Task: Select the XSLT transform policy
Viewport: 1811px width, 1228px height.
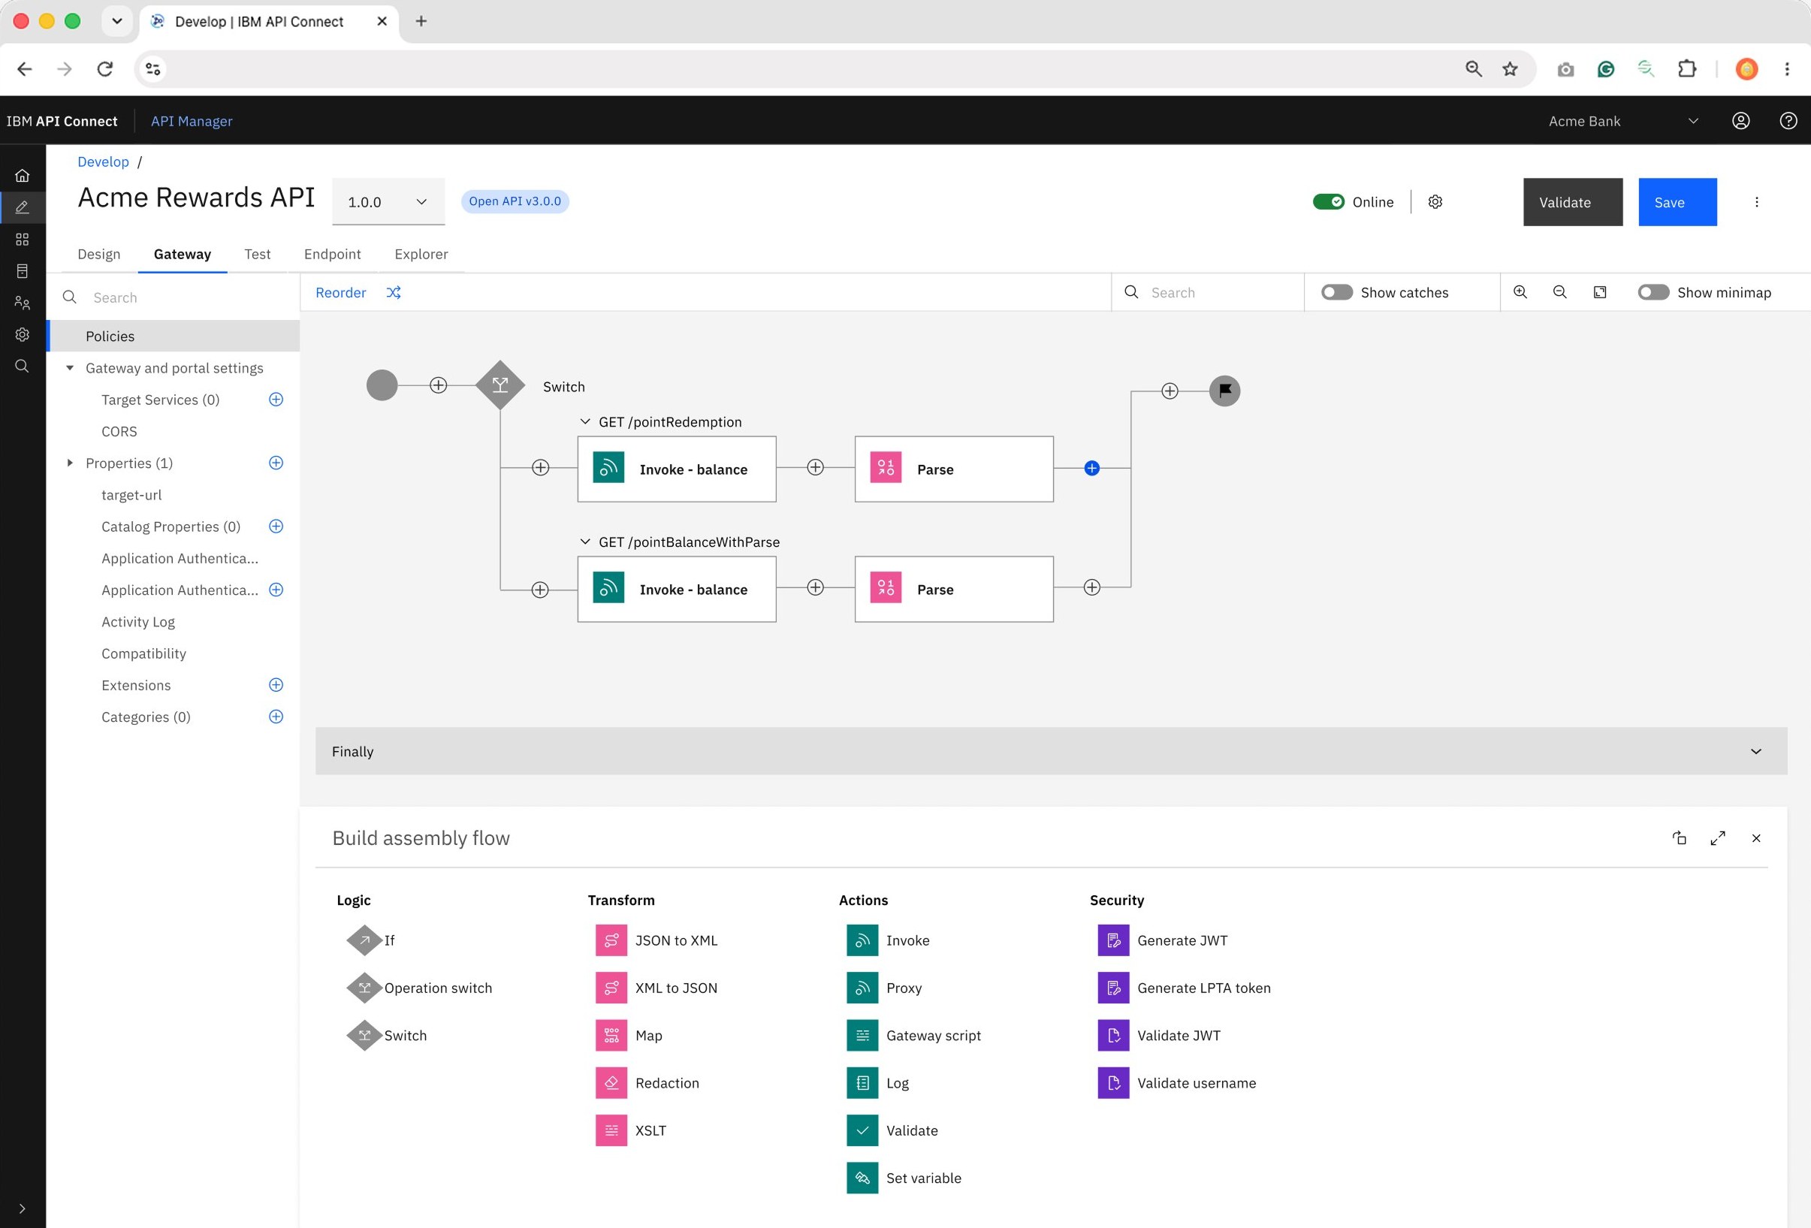Action: point(630,1130)
